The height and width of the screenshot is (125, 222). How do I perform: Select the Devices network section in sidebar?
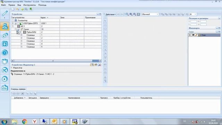[5, 26]
